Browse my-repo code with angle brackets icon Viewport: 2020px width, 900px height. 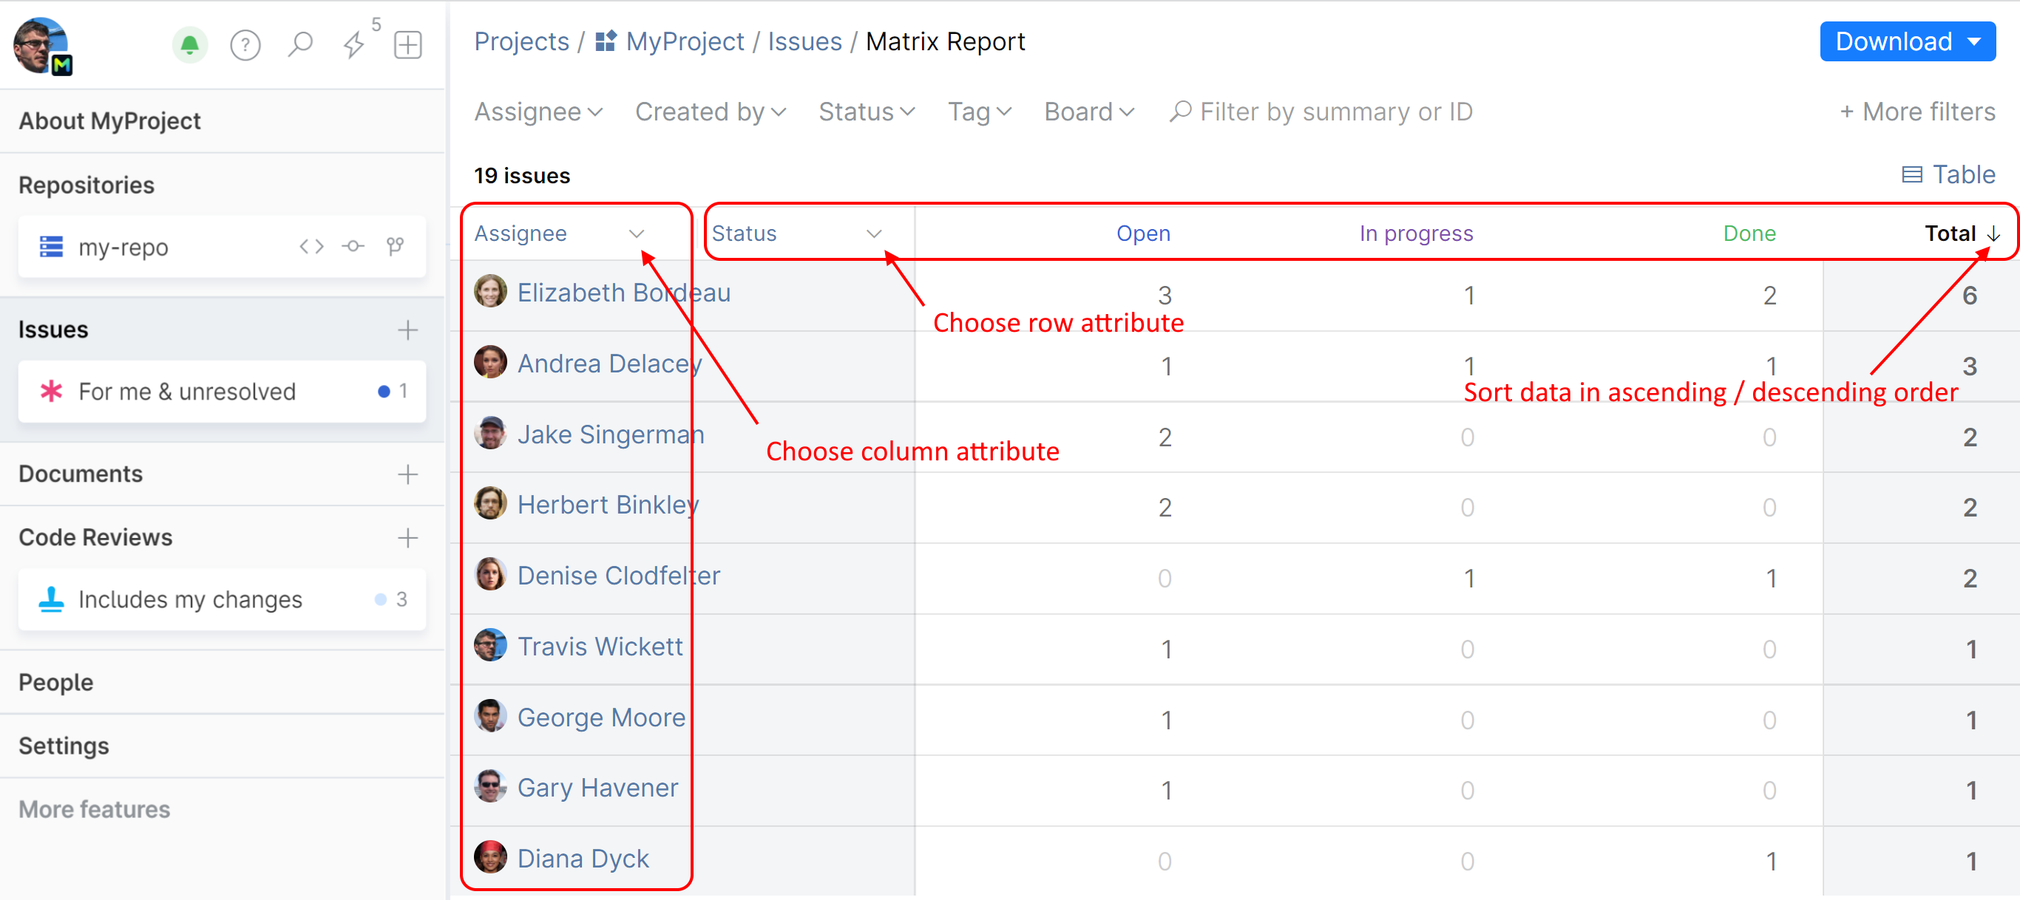click(x=311, y=247)
